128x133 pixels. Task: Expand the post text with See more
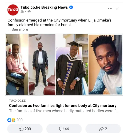click(x=20, y=29)
